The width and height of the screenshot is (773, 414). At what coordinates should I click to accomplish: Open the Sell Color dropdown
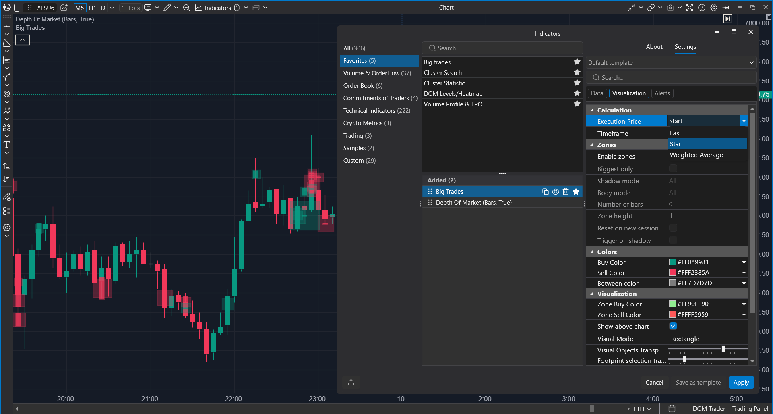(744, 273)
